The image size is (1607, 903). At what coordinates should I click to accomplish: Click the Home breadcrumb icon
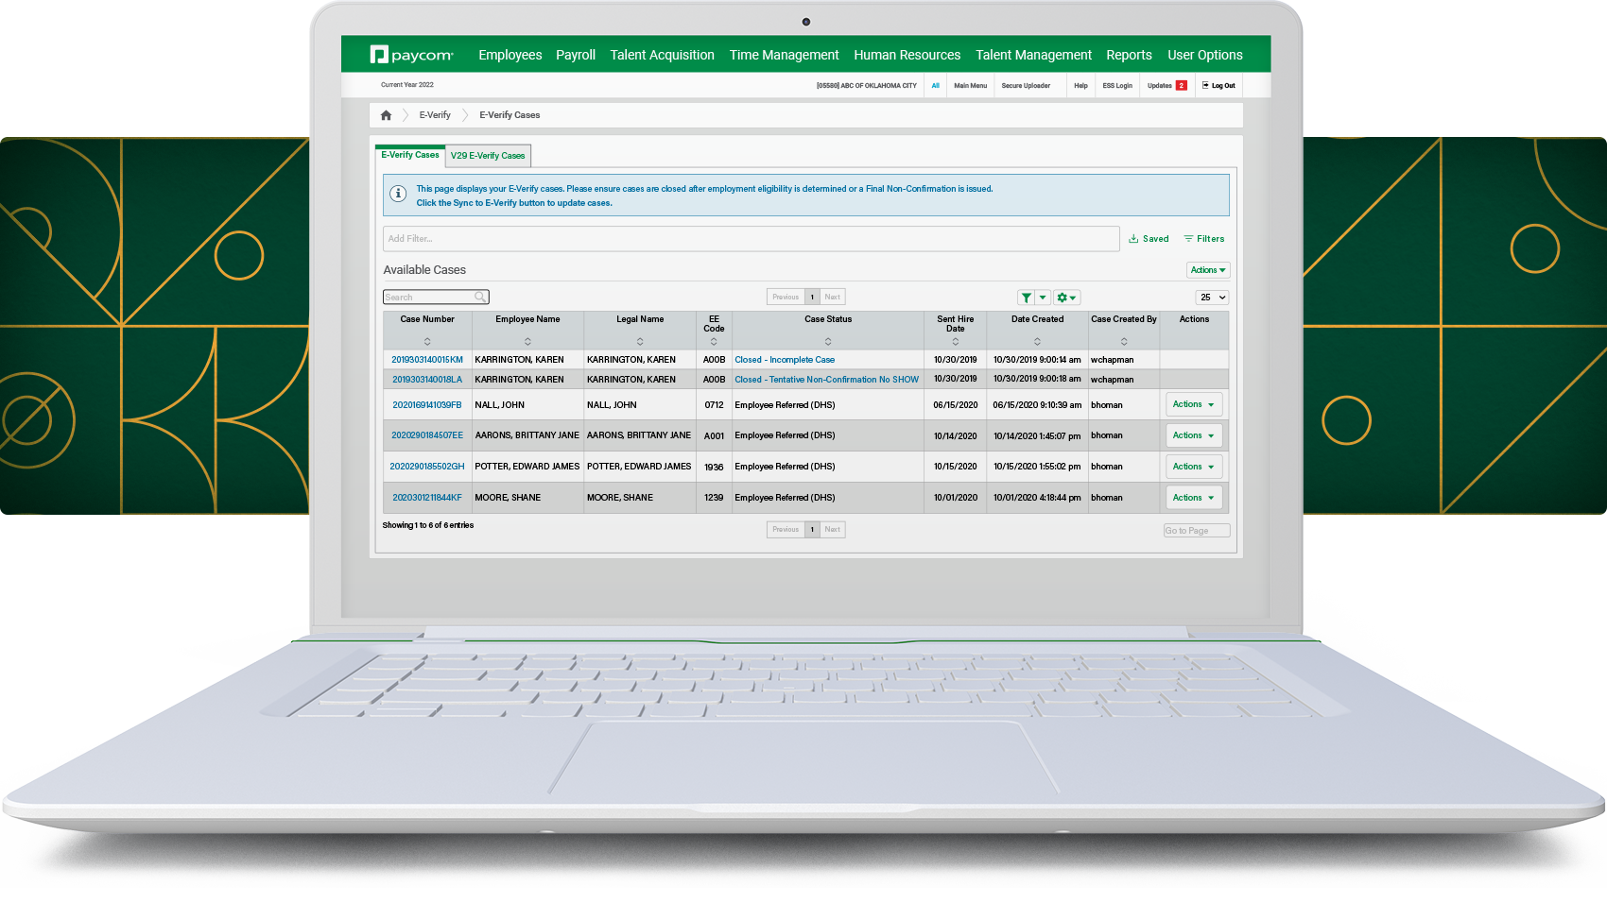tap(386, 115)
